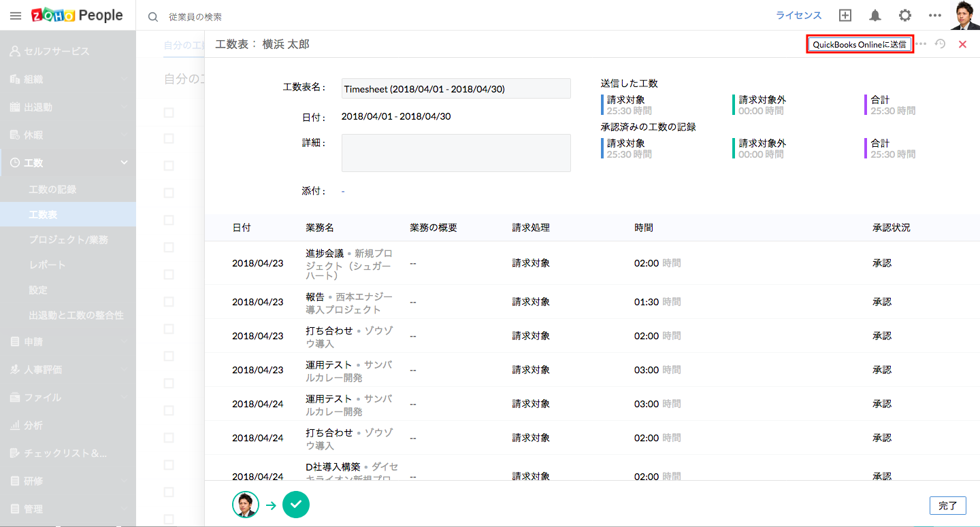Tick the second checkbox in the timesheet list
This screenshot has width=980, height=527.
(169, 139)
